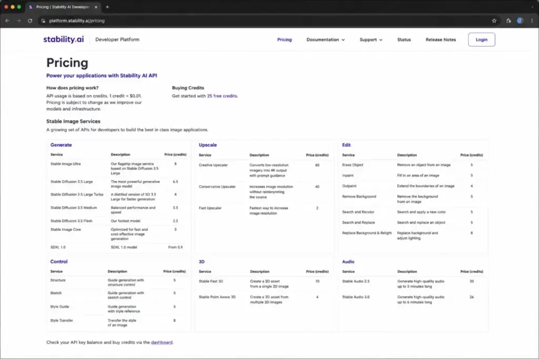Click the 'Stable Image Services' heading
The width and height of the screenshot is (539, 359).
point(73,121)
